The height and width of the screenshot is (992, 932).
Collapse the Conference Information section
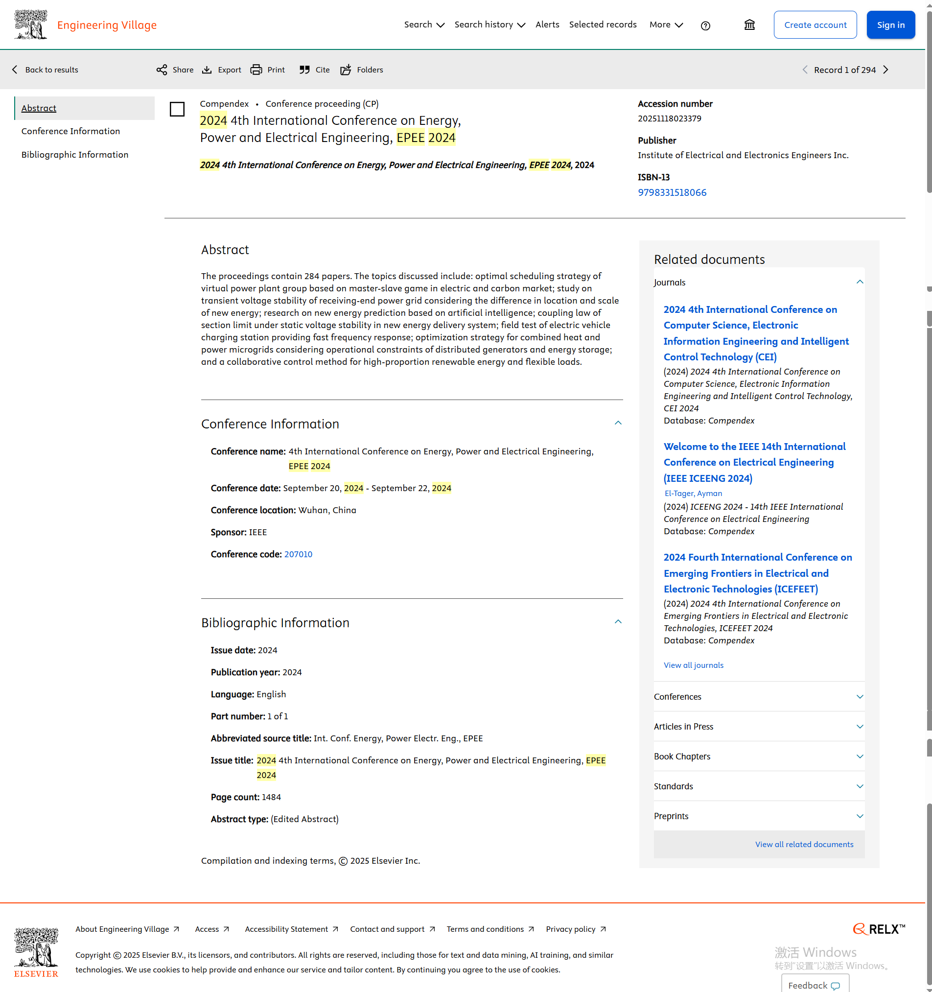pos(618,423)
